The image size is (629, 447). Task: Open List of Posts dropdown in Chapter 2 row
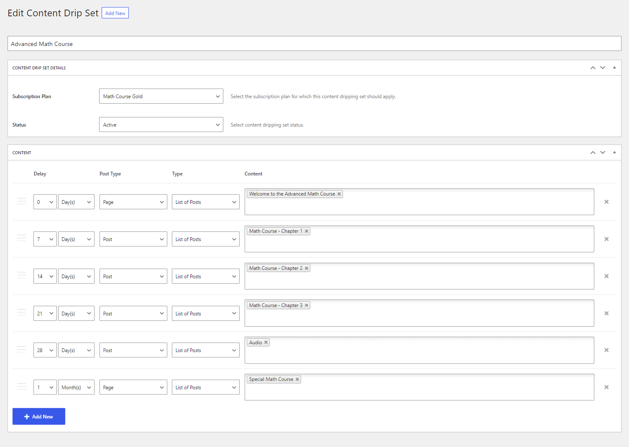point(206,276)
